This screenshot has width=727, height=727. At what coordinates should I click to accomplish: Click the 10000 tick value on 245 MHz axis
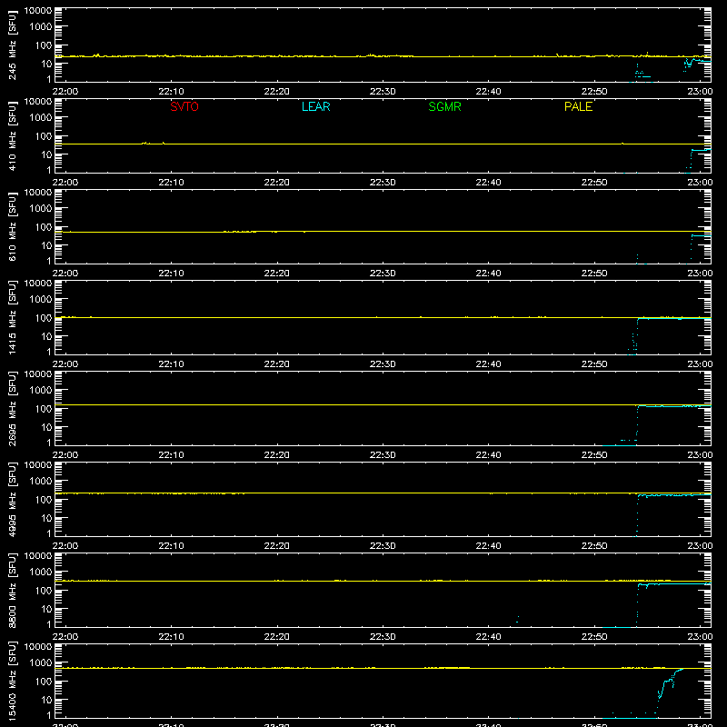click(38, 11)
